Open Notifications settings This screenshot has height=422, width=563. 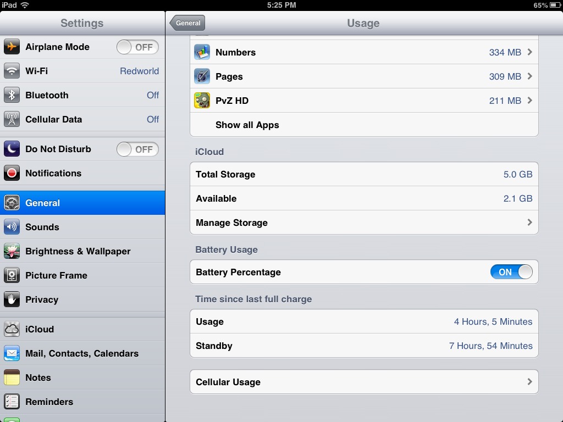tap(82, 173)
